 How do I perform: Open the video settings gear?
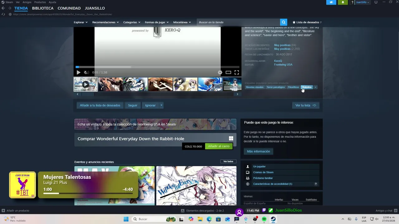(220, 72)
